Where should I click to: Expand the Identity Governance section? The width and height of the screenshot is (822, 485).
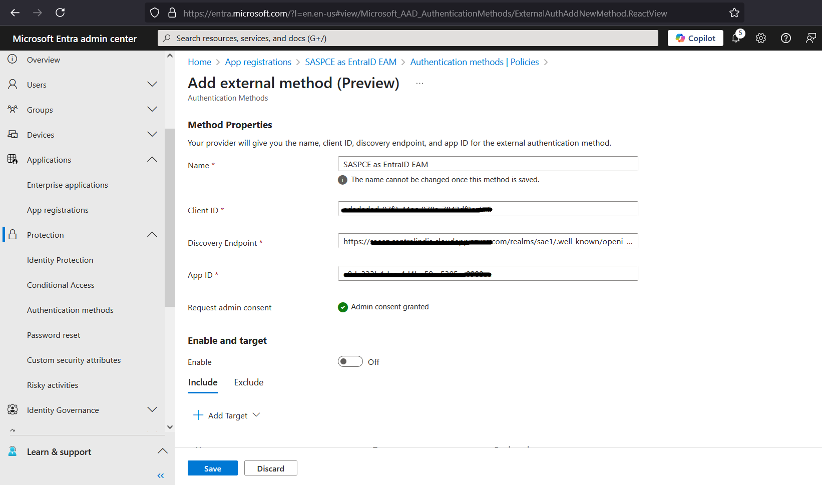152,410
